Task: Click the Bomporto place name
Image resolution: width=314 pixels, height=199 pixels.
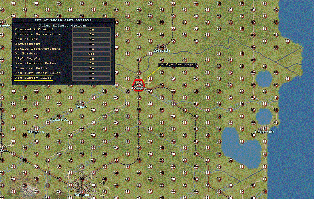Action: point(36,132)
